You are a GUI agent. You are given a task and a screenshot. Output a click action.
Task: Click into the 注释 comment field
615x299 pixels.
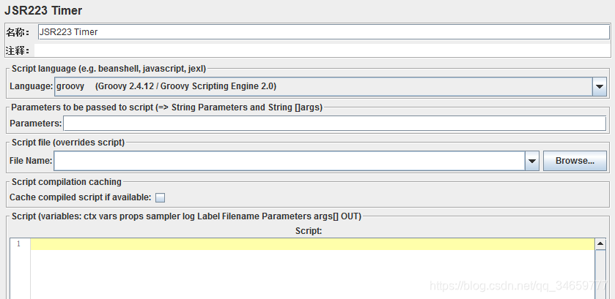(323, 50)
